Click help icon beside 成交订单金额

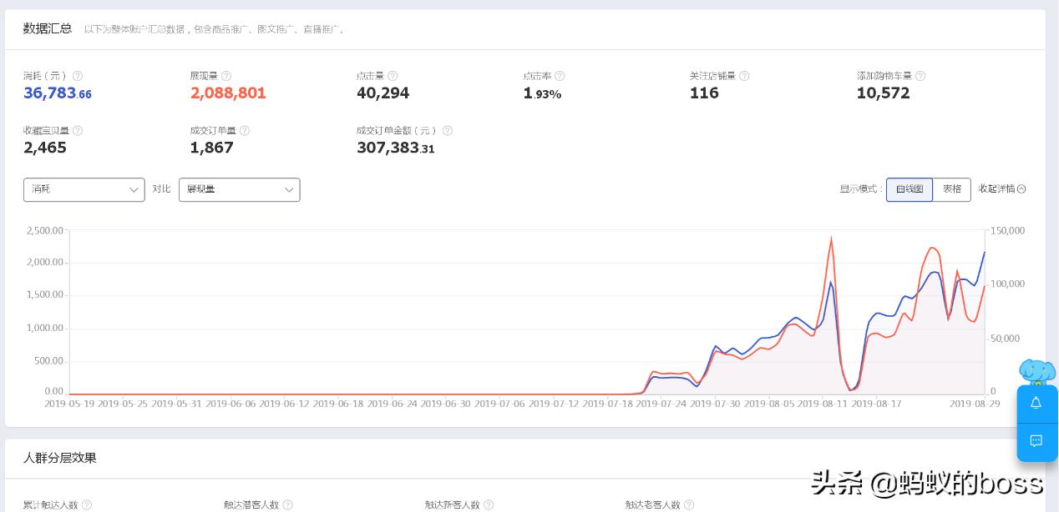point(447,131)
